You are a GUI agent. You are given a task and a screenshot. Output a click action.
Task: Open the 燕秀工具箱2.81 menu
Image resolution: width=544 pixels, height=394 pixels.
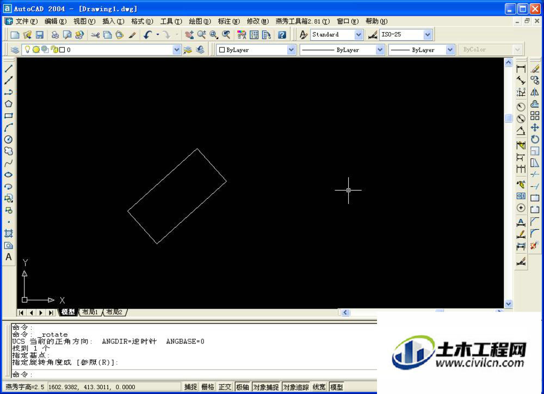[302, 22]
